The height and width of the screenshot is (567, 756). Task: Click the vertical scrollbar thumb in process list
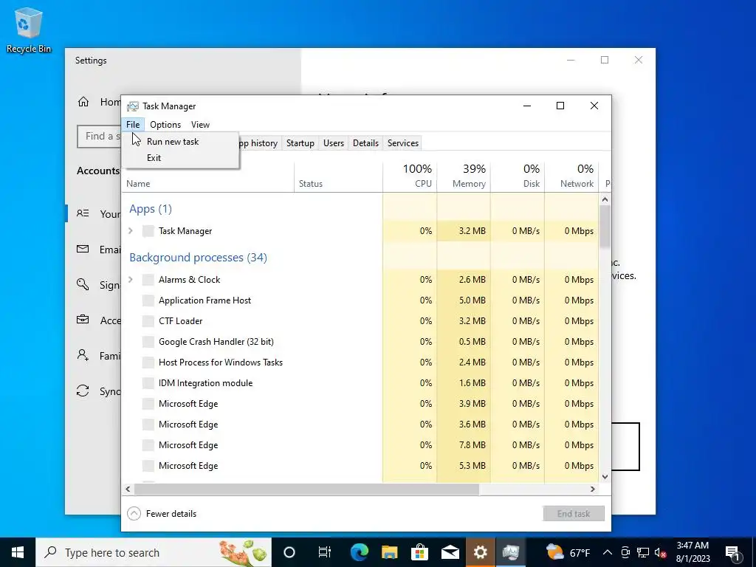605,227
